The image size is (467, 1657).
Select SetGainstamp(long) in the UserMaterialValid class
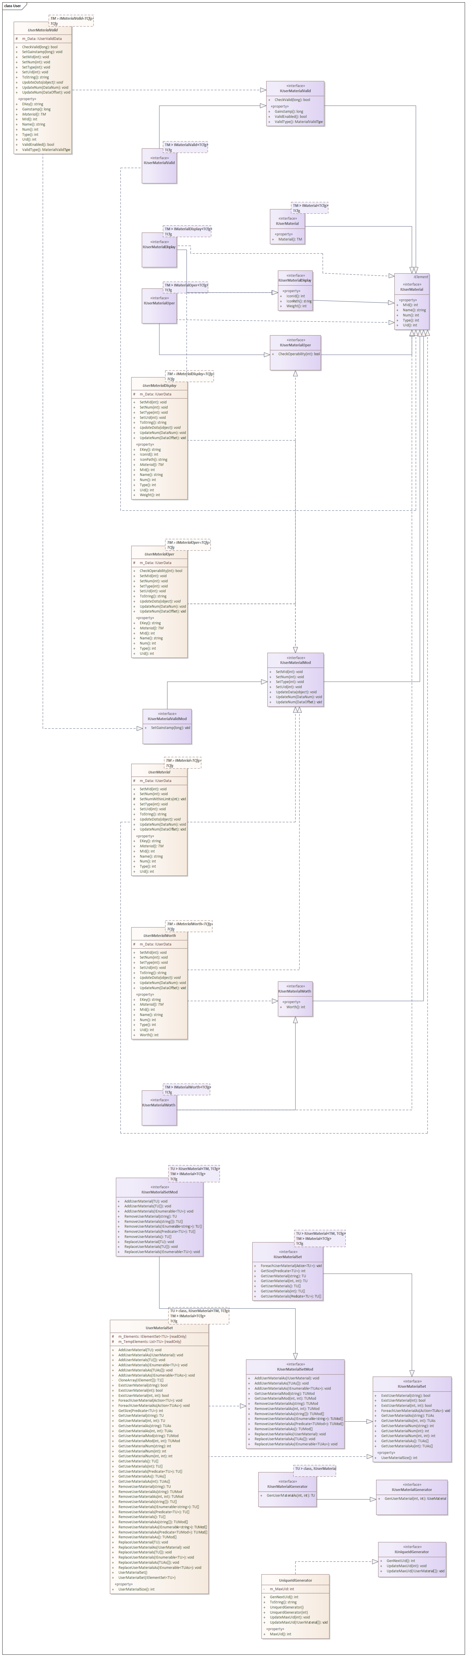[x=42, y=52]
